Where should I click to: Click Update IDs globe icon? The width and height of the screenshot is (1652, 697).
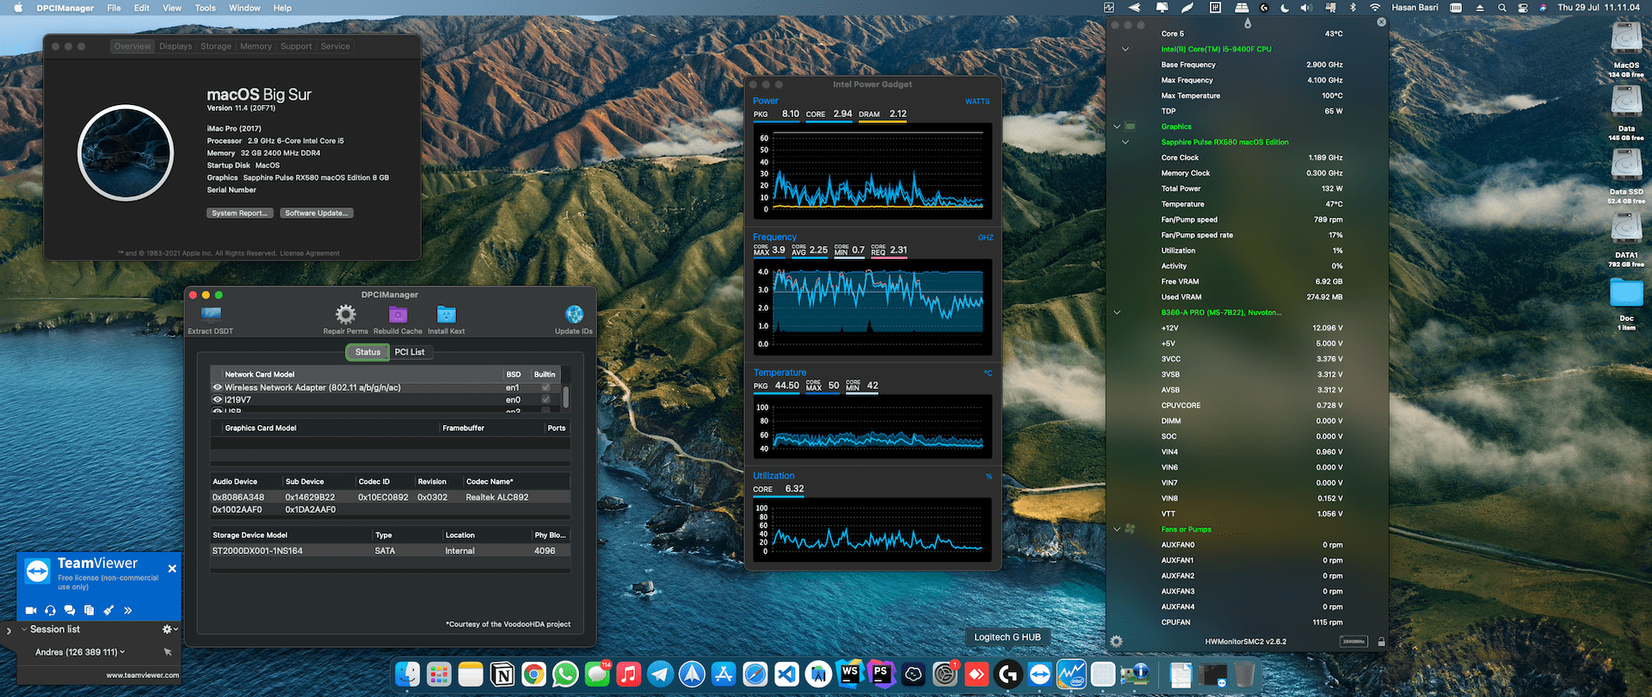(574, 314)
